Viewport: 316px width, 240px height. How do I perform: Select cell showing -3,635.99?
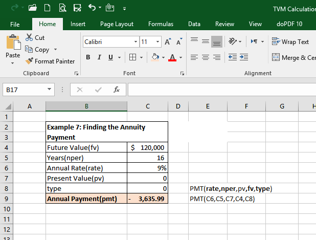coord(148,199)
